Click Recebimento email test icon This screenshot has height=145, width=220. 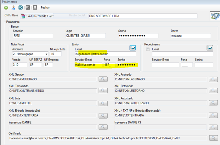pos(210,48)
